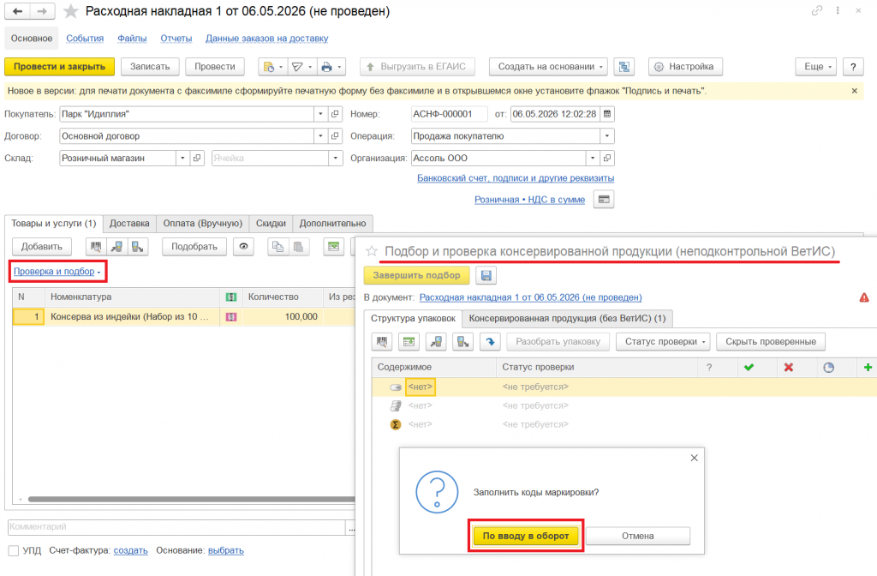Enable the УПД checkbox

coord(14,551)
